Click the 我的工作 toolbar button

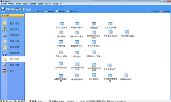tap(39, 11)
